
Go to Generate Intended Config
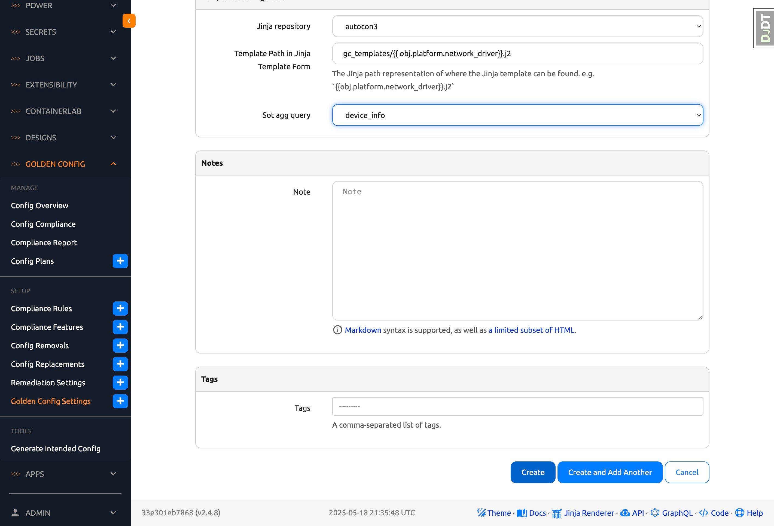(56, 449)
